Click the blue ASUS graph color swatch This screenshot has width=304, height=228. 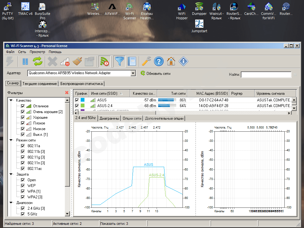click(x=83, y=100)
